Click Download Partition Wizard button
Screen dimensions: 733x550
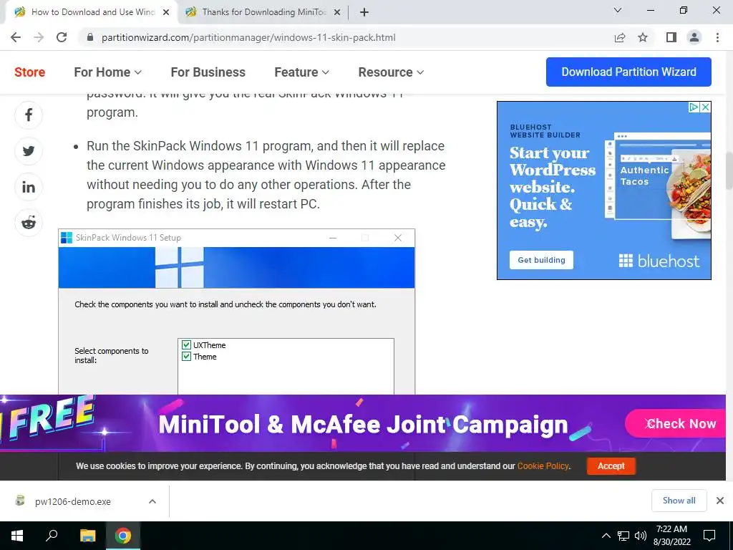click(628, 72)
